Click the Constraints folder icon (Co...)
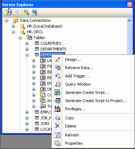135x149 pixels. pos(43,95)
